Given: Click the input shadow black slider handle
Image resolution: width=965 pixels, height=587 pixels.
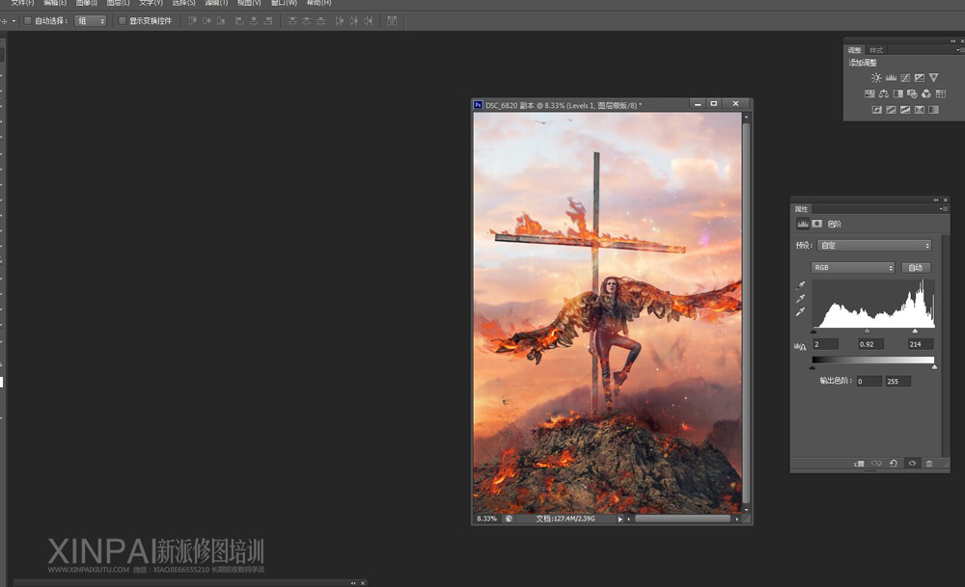Looking at the screenshot, I should pos(813,332).
